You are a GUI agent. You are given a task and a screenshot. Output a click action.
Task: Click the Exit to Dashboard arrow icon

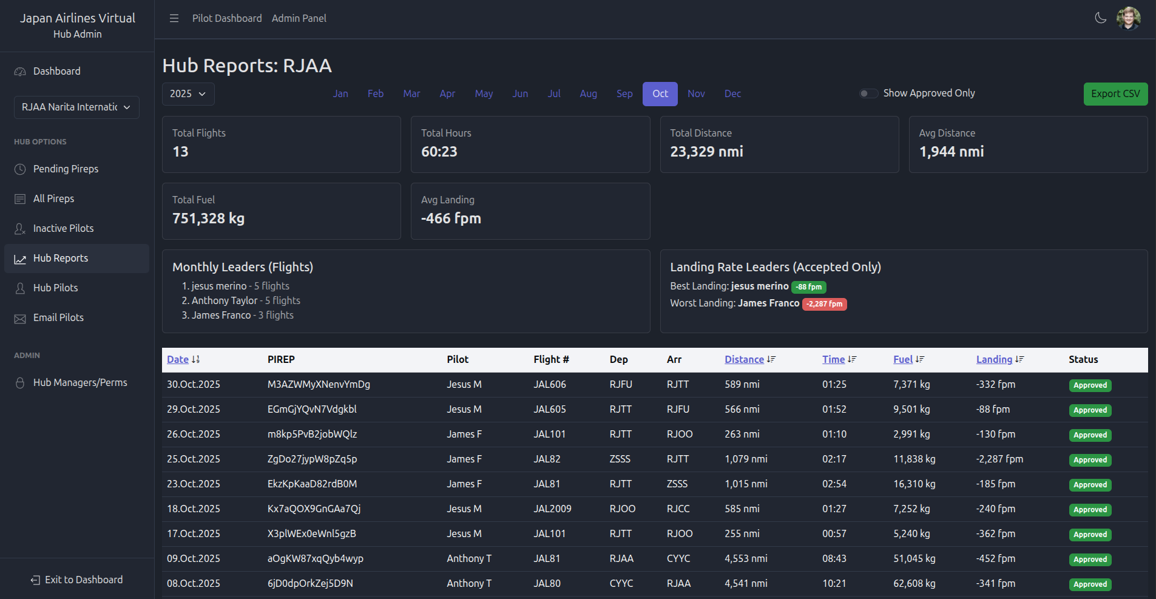(x=35, y=580)
